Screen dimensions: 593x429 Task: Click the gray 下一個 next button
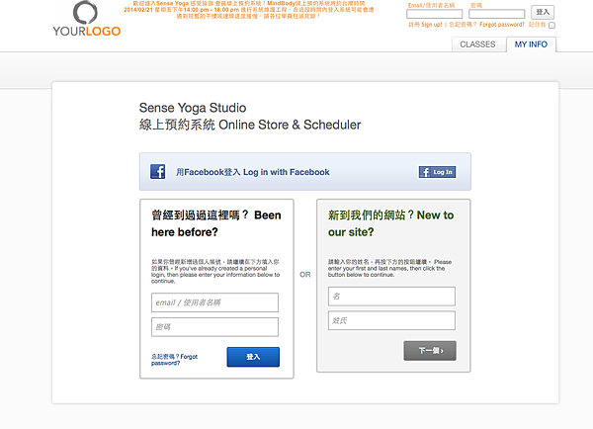430,351
